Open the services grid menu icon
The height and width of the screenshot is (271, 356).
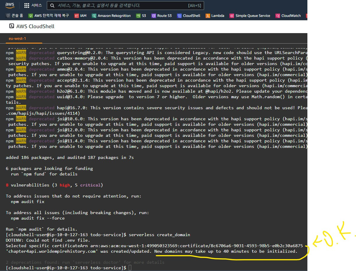27,6
